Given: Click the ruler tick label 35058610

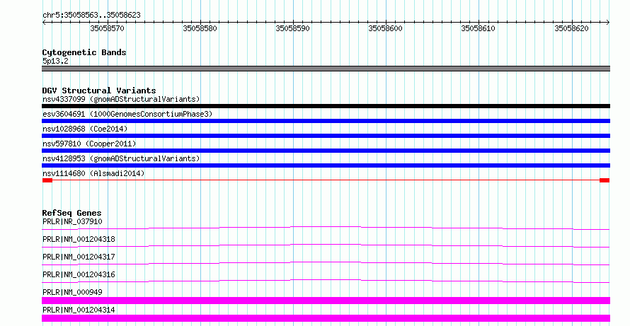Looking at the screenshot, I should [x=478, y=28].
